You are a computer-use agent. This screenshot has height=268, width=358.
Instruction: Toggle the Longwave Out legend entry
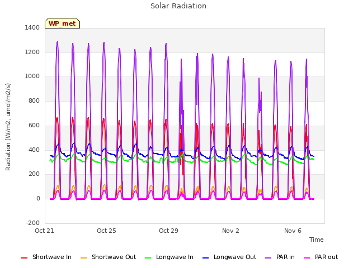click(229, 257)
